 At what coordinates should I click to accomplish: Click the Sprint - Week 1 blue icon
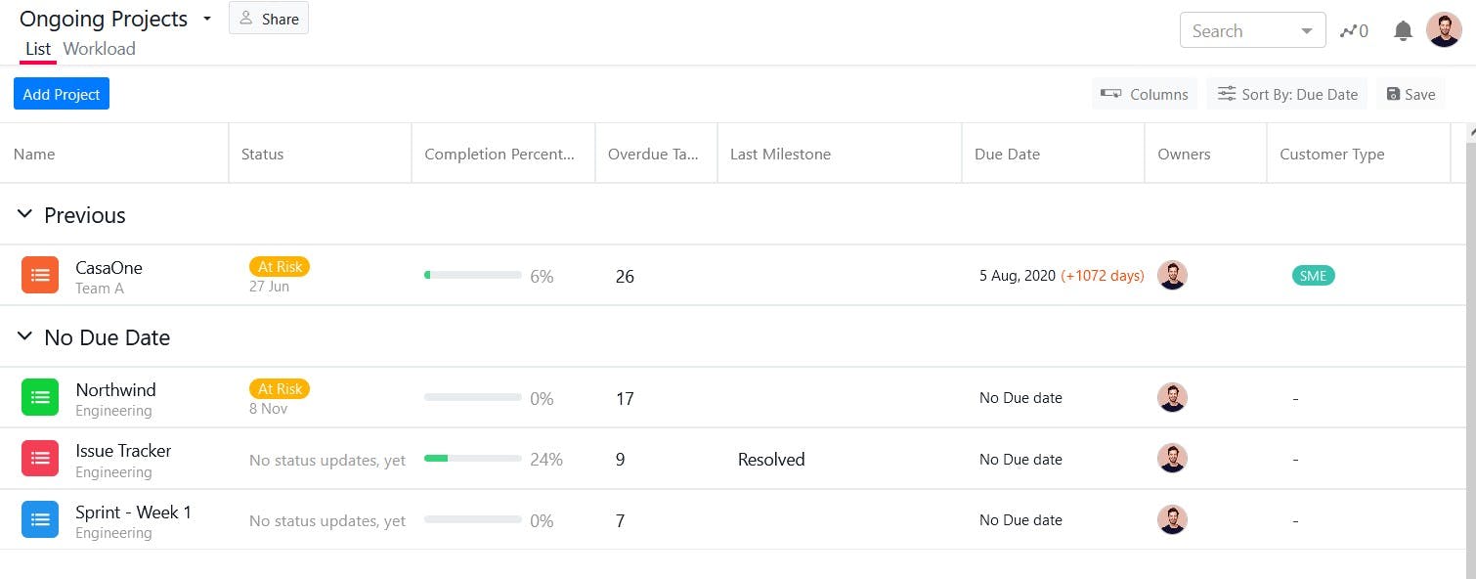point(40,520)
